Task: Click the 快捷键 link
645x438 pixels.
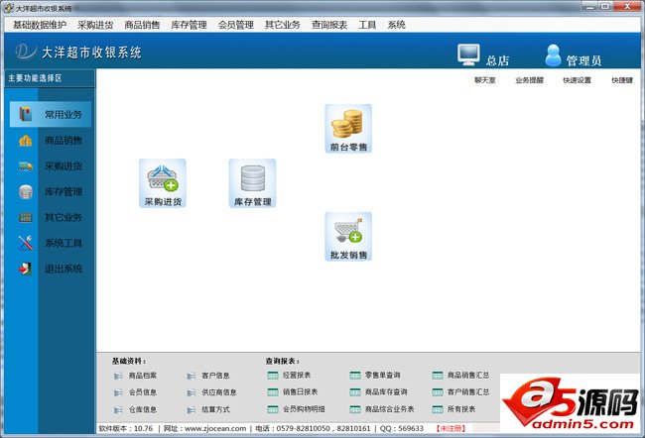Action: click(x=622, y=80)
